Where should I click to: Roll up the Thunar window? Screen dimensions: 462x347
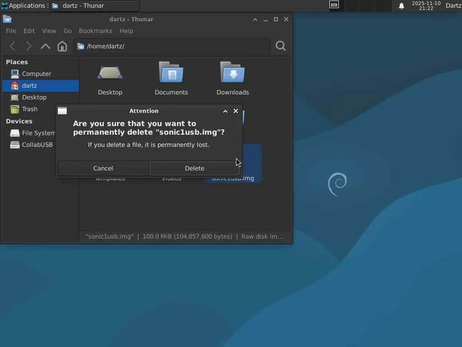[x=255, y=19]
